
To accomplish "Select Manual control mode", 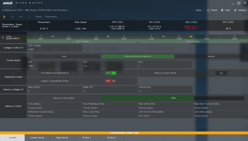I will pyautogui.click(x=208, y=56).
